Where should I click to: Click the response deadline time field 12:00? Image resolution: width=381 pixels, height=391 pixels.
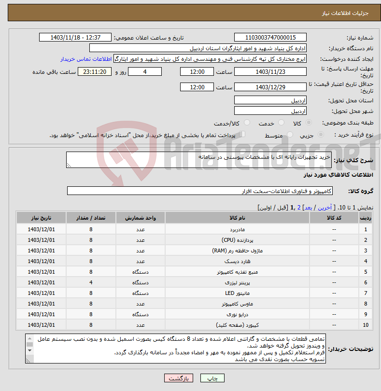[x=197, y=72]
